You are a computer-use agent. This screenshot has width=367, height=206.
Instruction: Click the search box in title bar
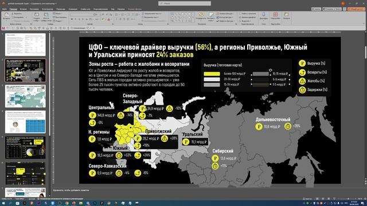click(x=185, y=3)
